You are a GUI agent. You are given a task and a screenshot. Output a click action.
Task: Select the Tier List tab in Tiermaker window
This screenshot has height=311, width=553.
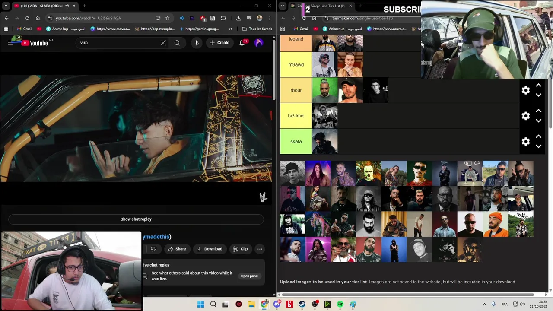tap(321, 6)
